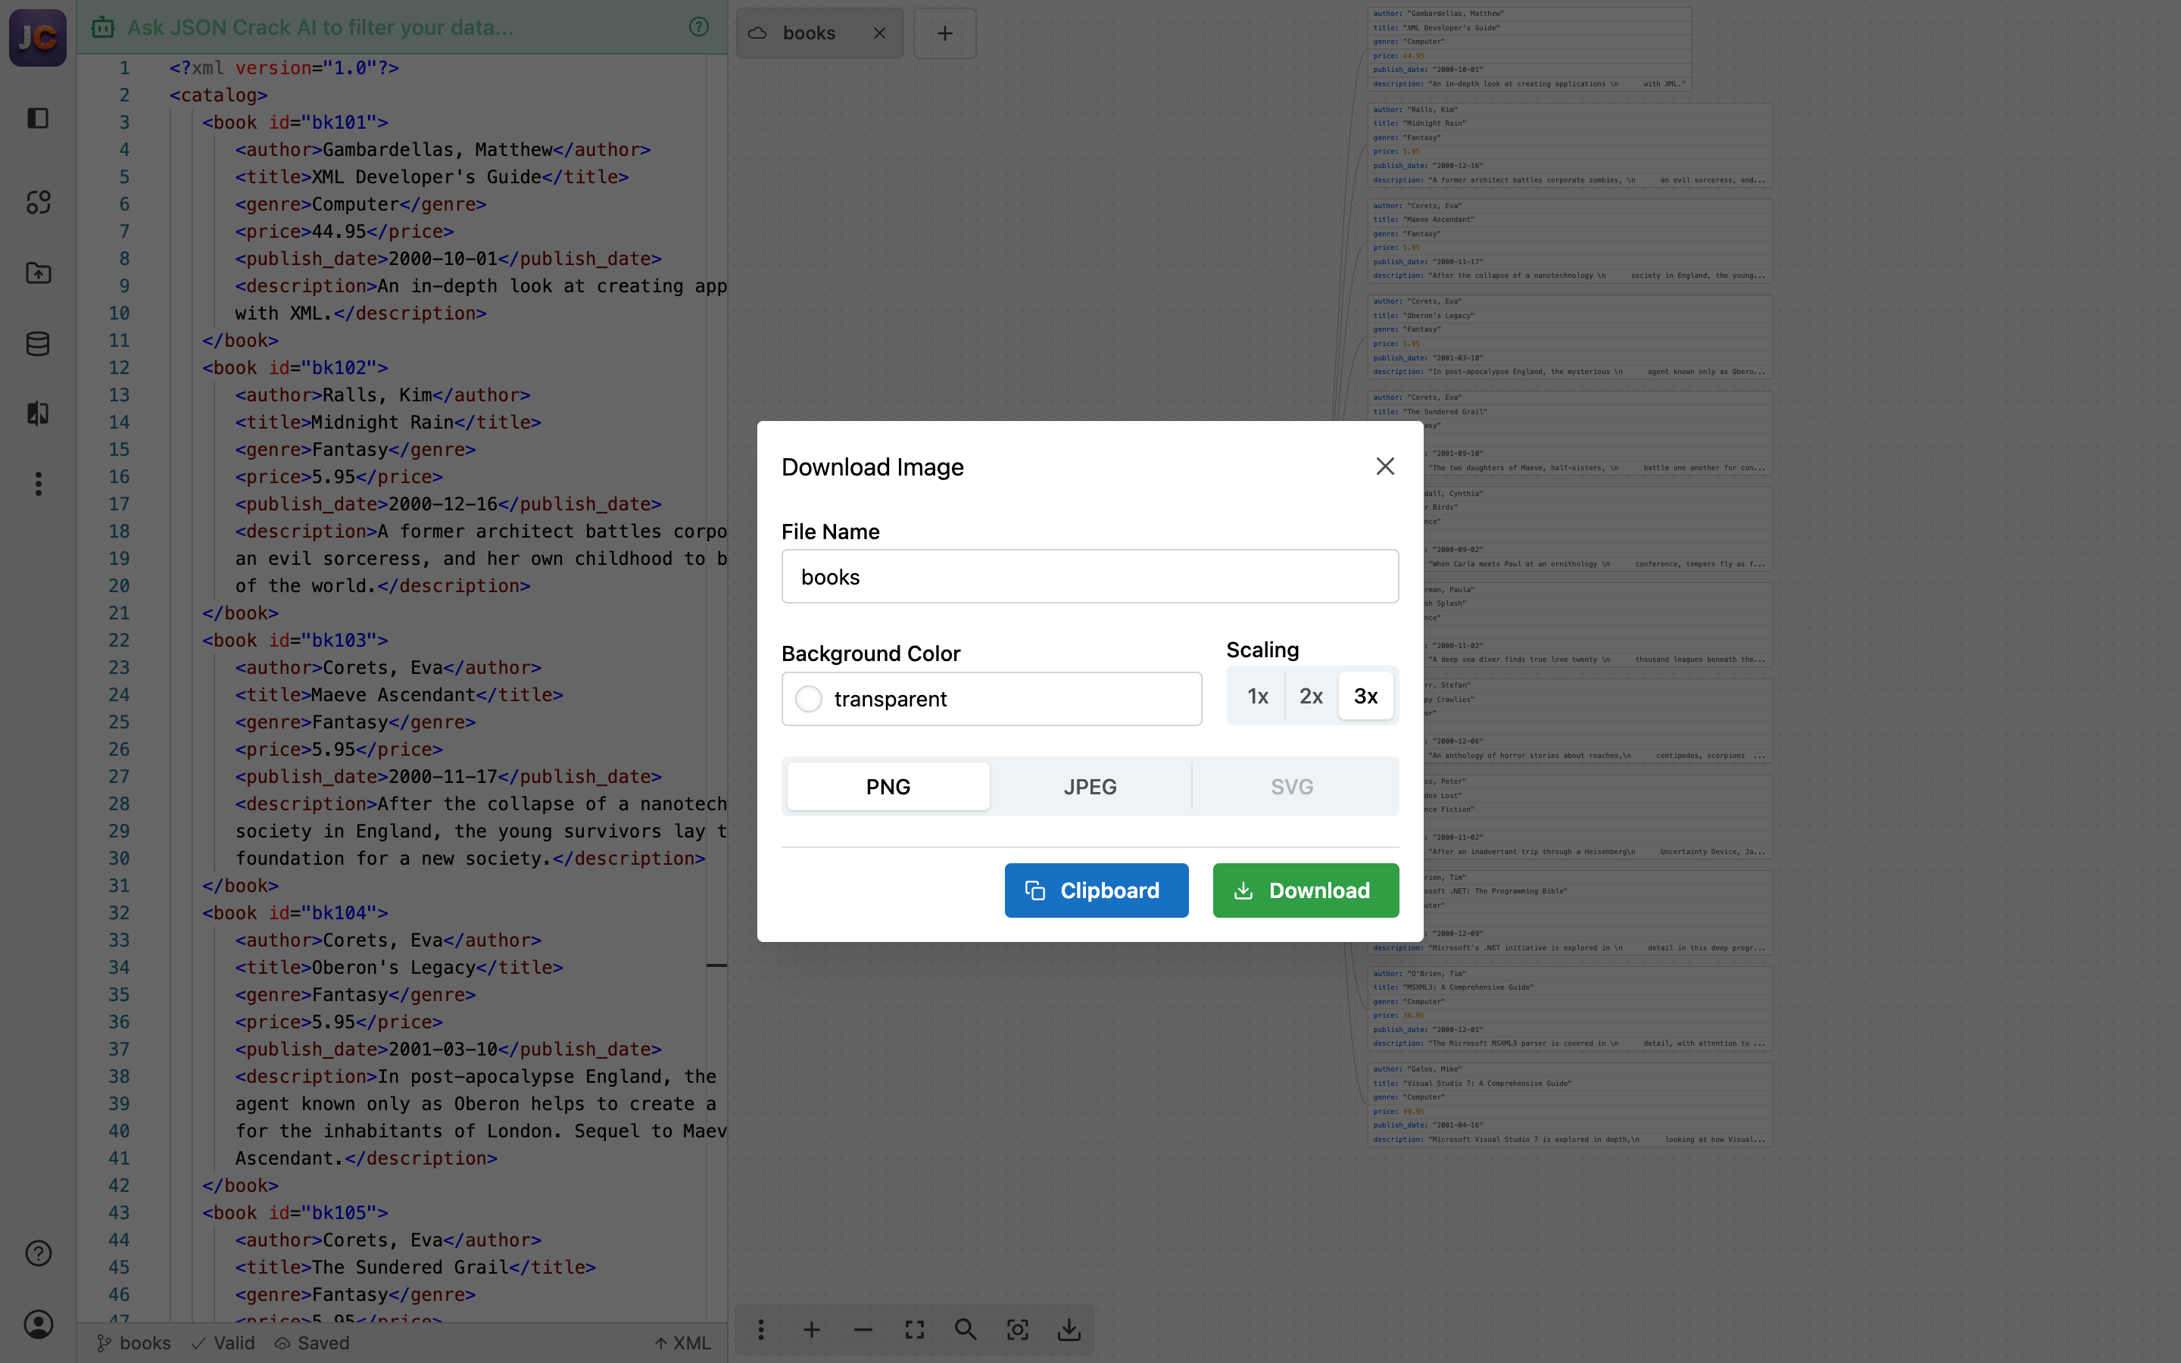This screenshot has width=2181, height=1363.
Task: Select the 2x scaling option
Action: tap(1310, 695)
